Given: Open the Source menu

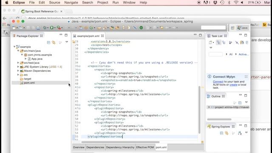Looking at the screenshot, I should point(54,3).
